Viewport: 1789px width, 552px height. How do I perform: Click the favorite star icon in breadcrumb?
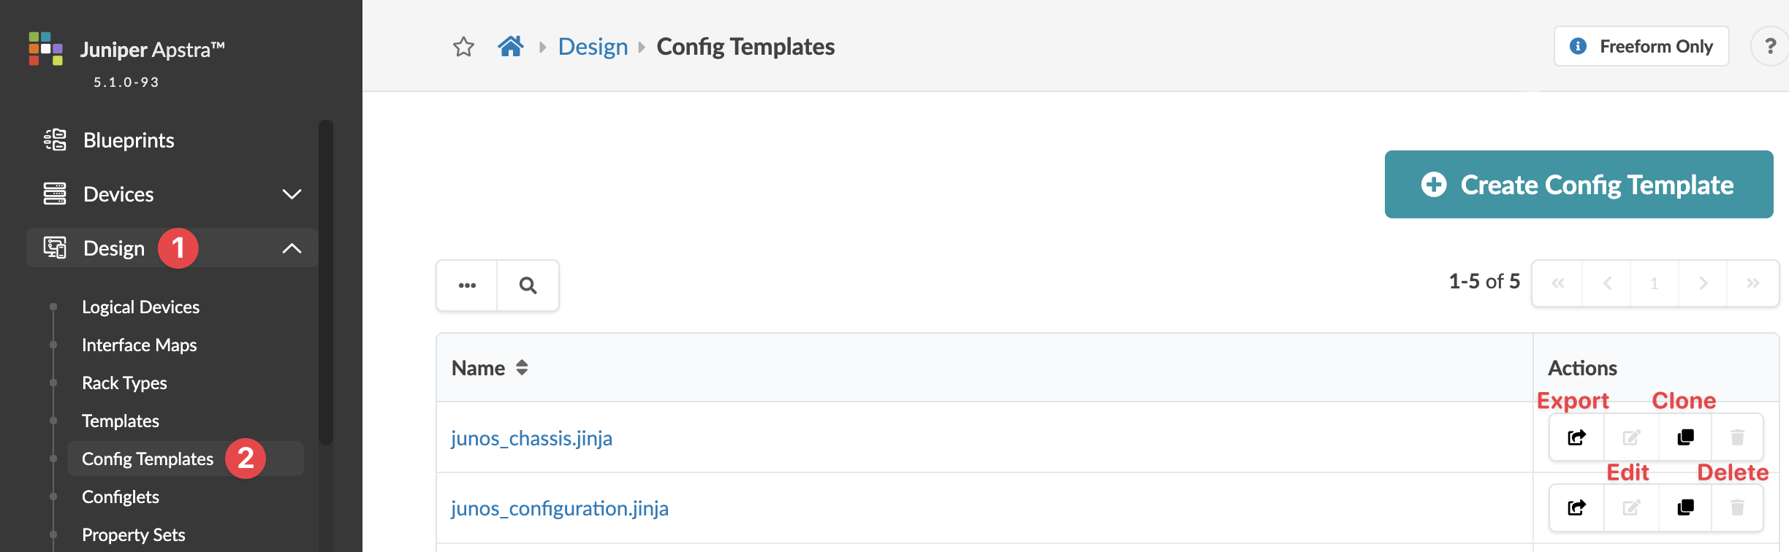463,47
